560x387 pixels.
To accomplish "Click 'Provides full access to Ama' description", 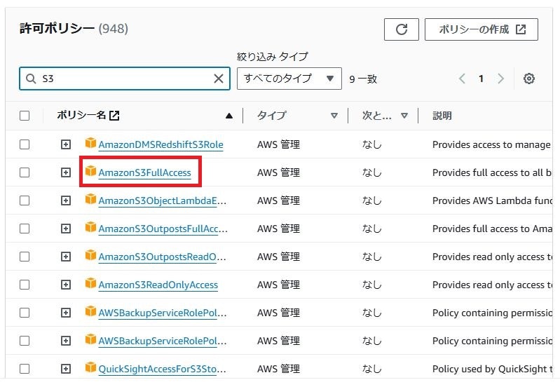I will coord(492,229).
